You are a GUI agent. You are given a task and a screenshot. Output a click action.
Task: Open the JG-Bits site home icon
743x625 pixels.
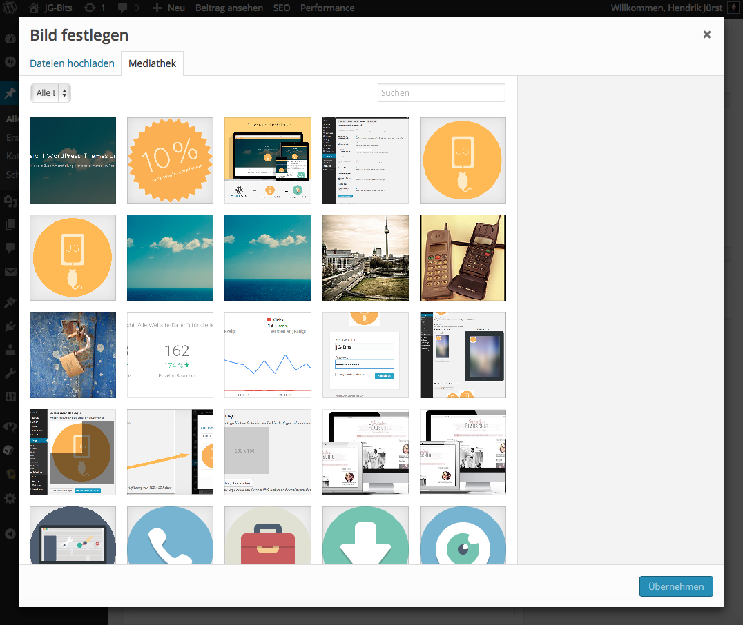33,8
